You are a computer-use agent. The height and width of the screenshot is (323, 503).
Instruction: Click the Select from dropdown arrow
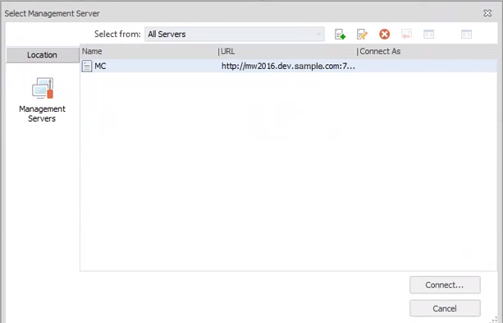[x=318, y=34]
